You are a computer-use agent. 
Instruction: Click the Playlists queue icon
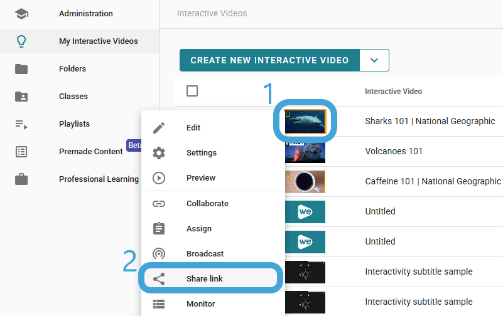click(x=21, y=124)
